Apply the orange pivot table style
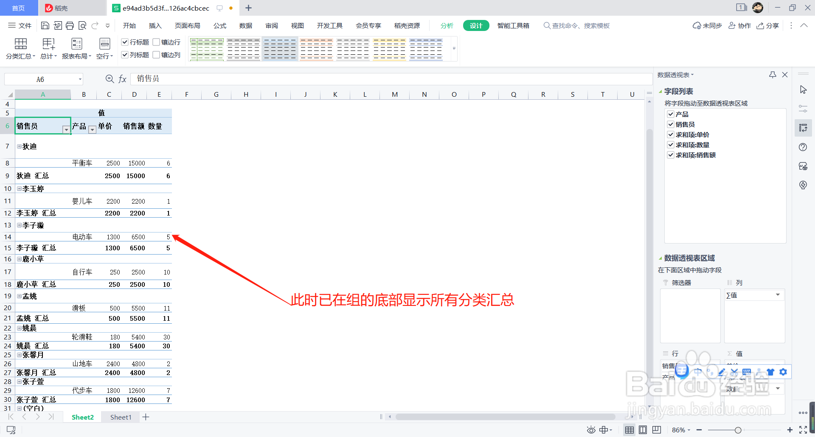 (x=316, y=49)
